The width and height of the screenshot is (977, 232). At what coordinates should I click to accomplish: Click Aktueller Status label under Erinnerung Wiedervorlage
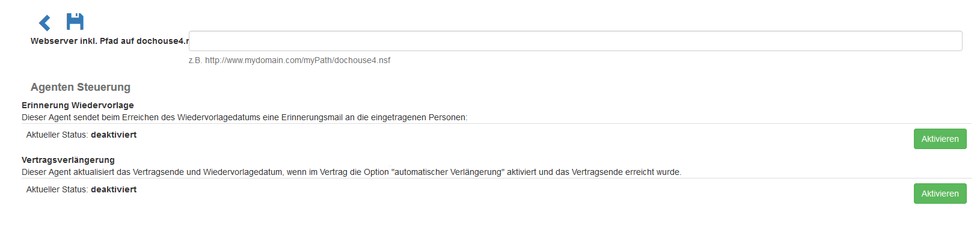pos(57,135)
